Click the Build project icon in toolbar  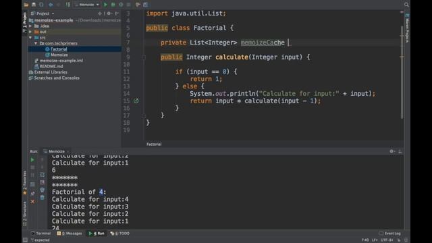pyautogui.click(x=68, y=5)
